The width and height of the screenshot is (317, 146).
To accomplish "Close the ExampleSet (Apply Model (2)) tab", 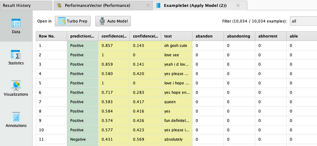I will coord(238,5).
